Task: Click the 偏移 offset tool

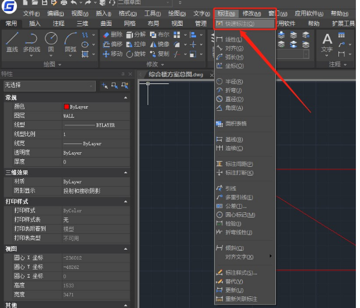Action: click(113, 44)
